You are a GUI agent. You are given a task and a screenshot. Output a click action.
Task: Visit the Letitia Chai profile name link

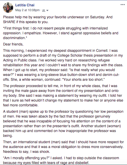pyautogui.click(x=25, y=5)
